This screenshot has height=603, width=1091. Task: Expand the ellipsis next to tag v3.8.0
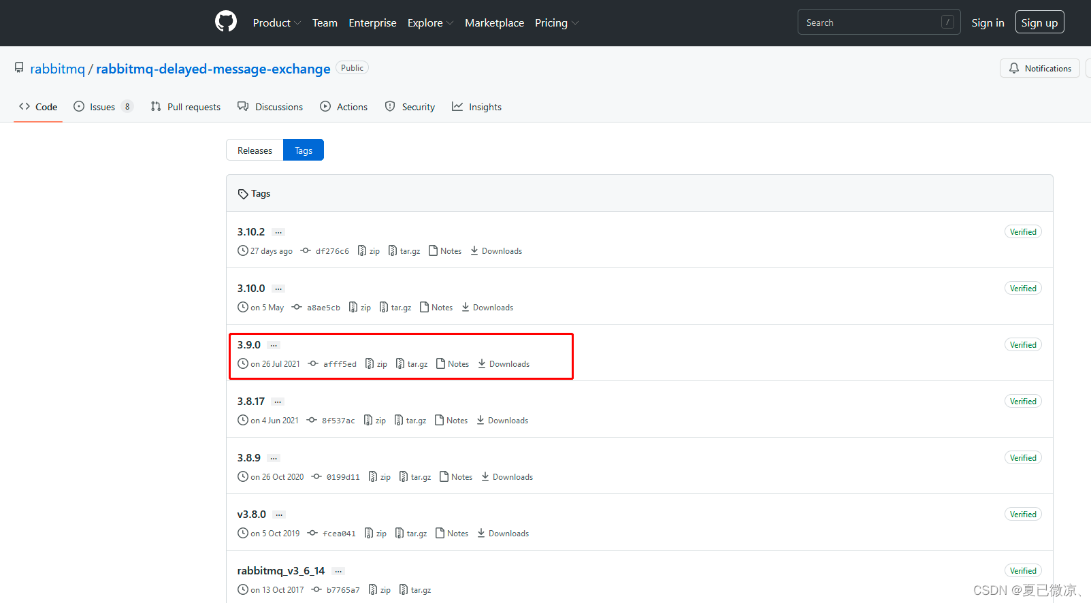click(x=279, y=515)
